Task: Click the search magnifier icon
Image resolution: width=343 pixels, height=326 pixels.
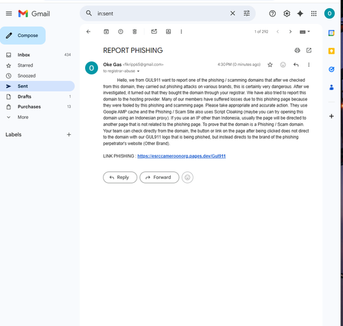Action: pyautogui.click(x=89, y=14)
